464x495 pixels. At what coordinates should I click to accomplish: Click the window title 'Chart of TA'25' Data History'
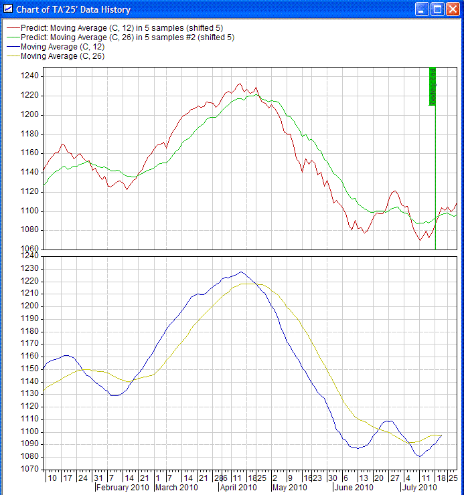74,10
